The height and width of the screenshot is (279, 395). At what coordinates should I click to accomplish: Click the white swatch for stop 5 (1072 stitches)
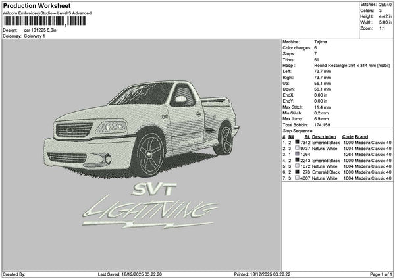(298, 166)
